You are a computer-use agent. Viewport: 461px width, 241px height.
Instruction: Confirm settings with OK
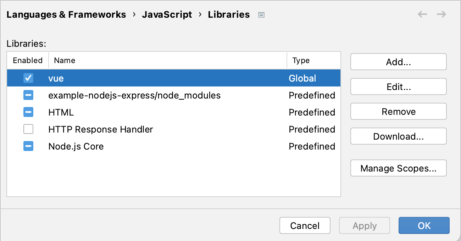pyautogui.click(x=424, y=225)
